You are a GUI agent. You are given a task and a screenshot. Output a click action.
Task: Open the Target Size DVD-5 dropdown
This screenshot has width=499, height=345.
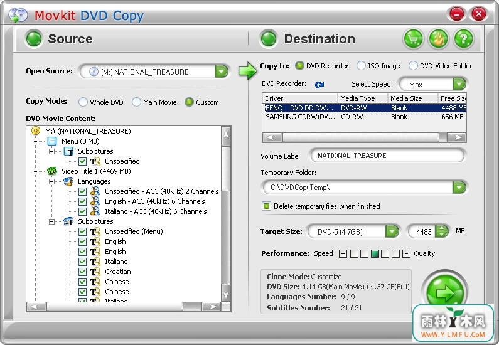[392, 231]
